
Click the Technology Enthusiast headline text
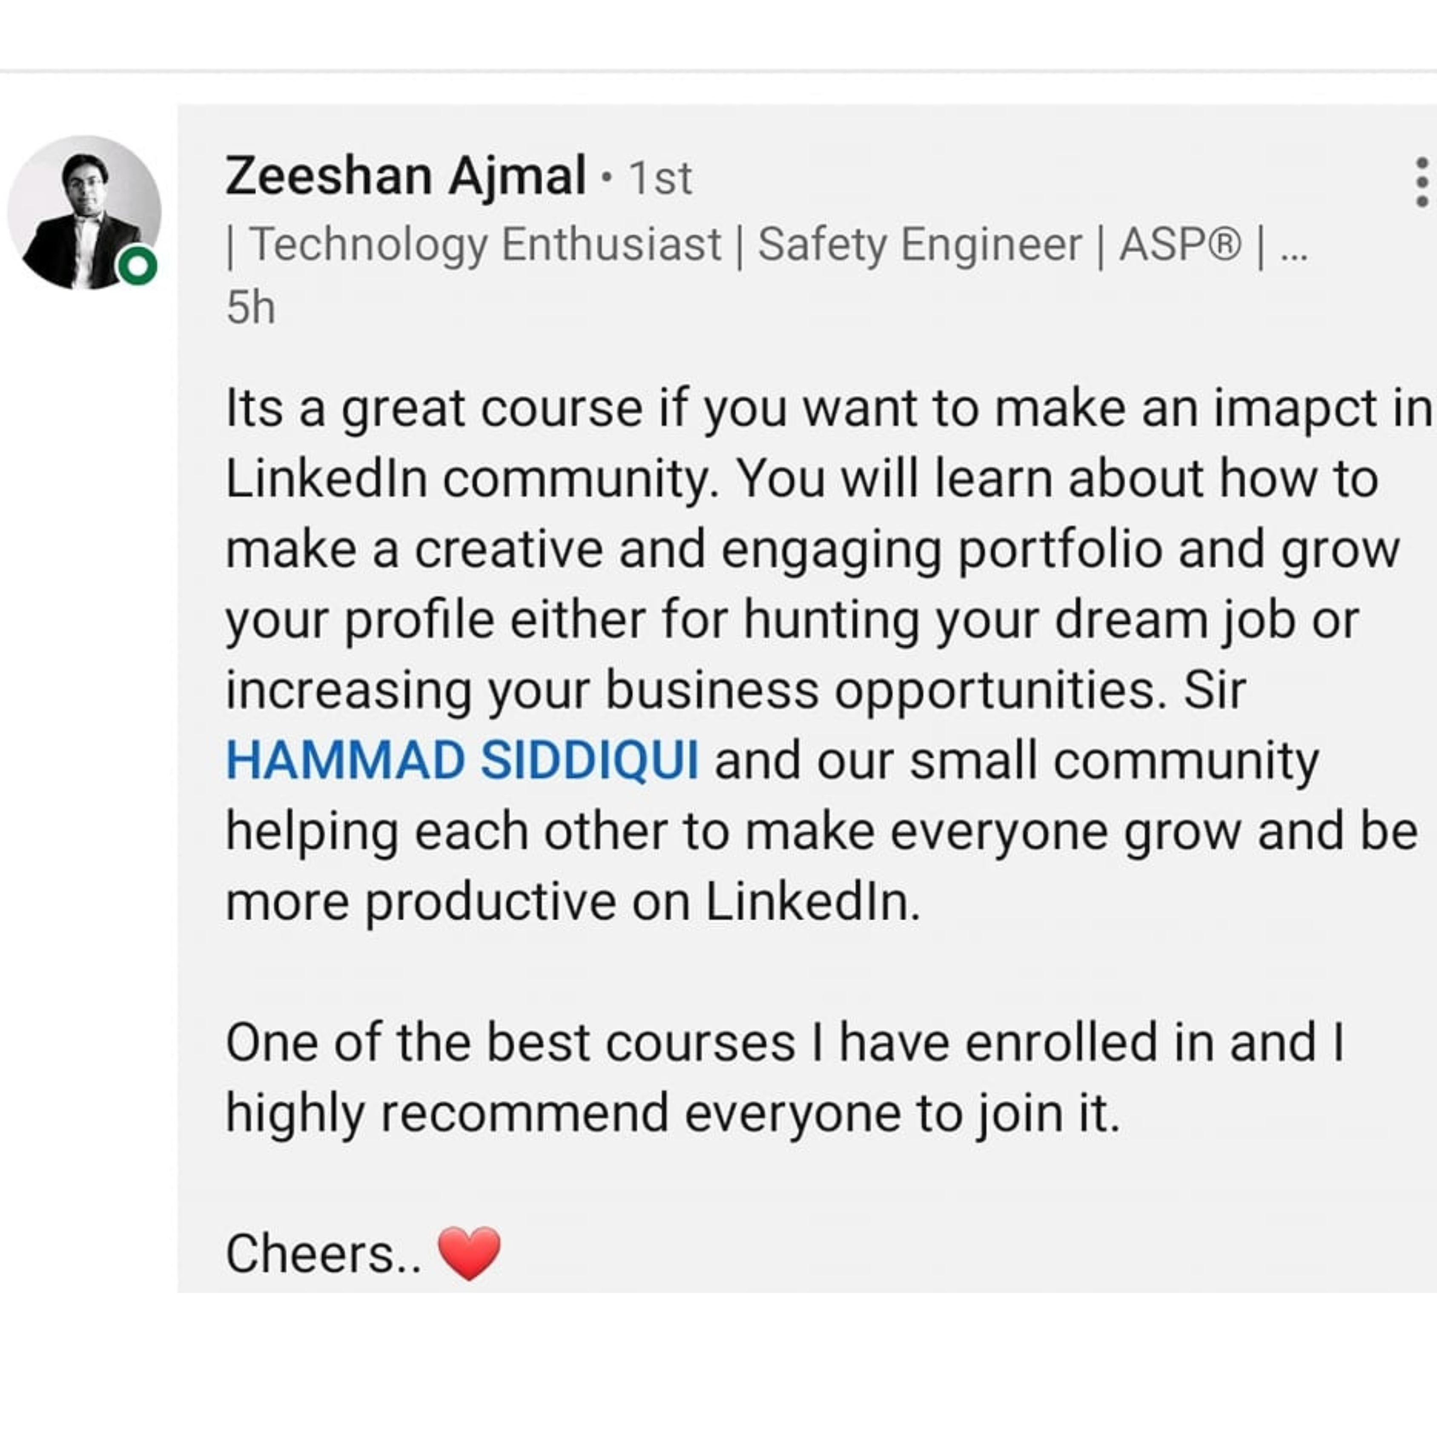(x=485, y=245)
